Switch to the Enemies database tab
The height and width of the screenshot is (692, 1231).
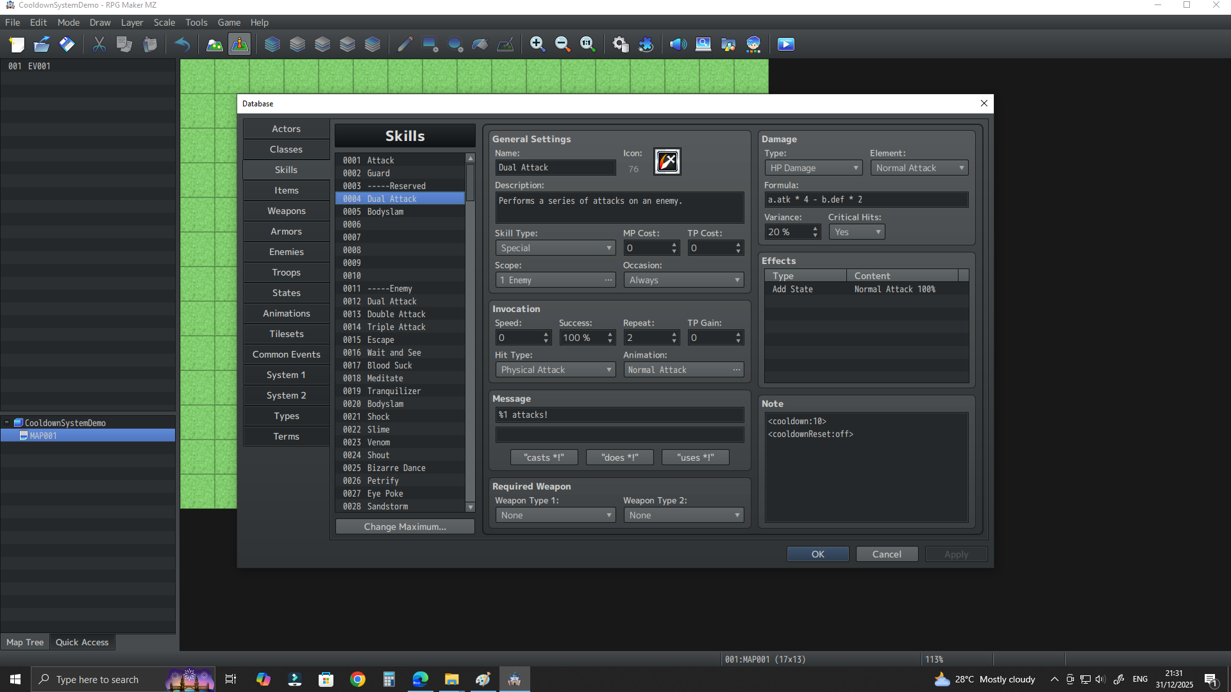pos(286,251)
